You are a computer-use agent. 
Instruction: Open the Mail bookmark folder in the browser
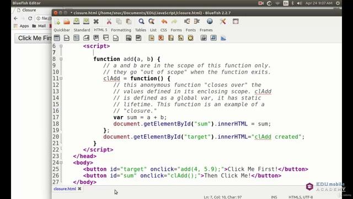coord(39,26)
